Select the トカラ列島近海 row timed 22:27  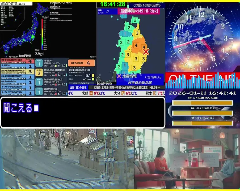(18, 93)
